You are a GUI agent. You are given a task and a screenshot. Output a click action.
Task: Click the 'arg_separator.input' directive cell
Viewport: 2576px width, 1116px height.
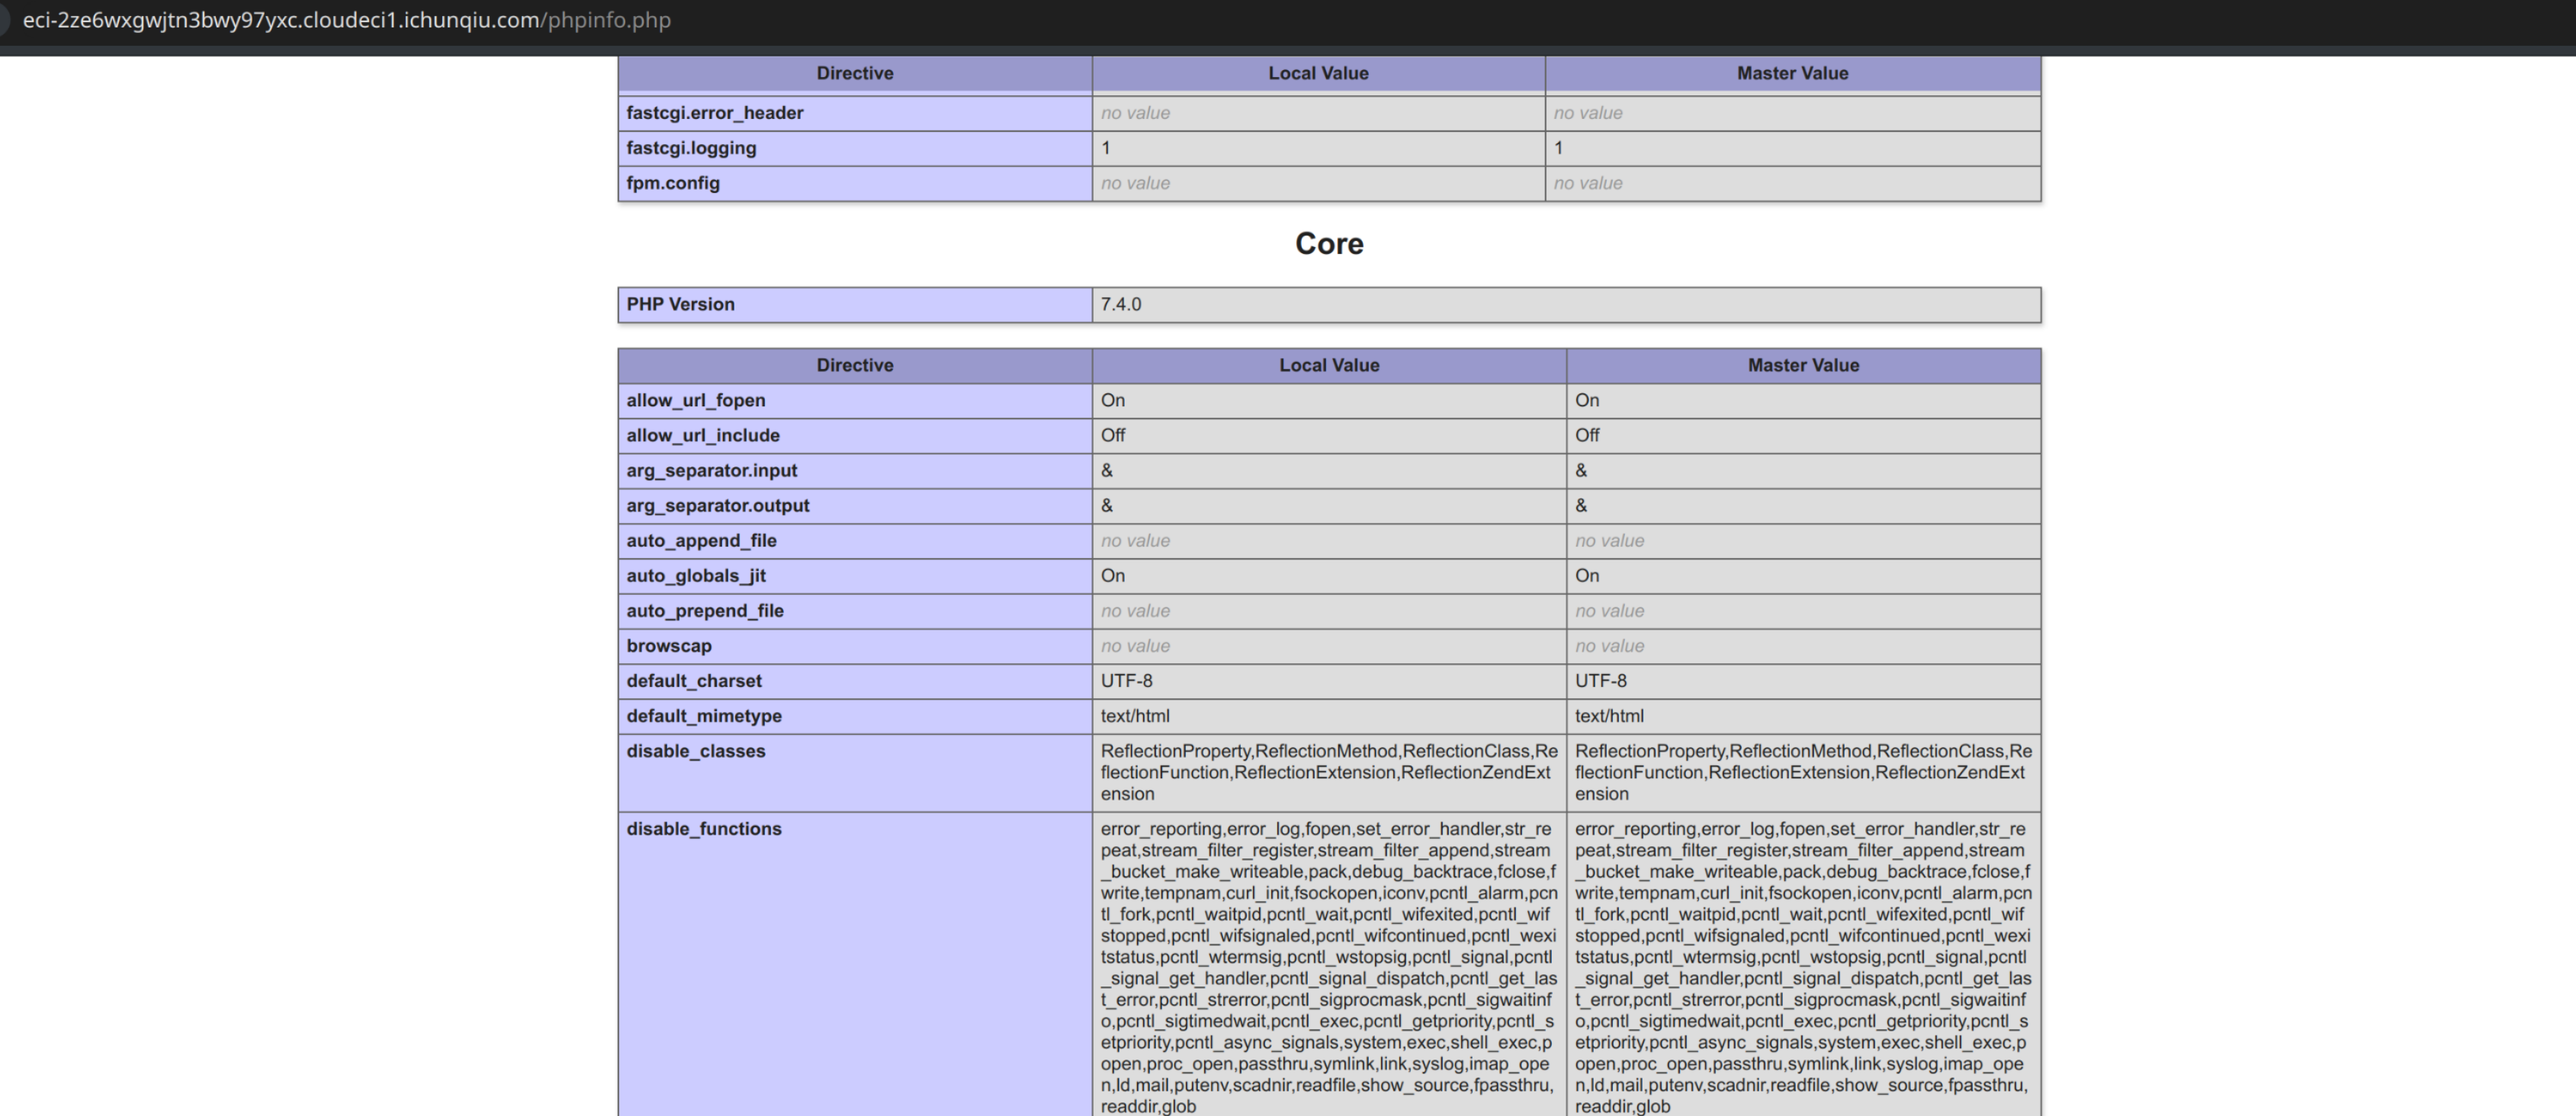tap(855, 471)
